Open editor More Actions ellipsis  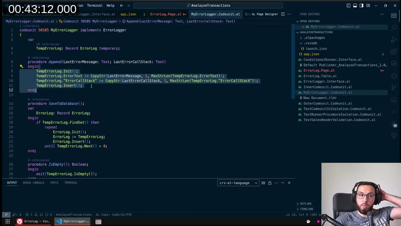289,14
